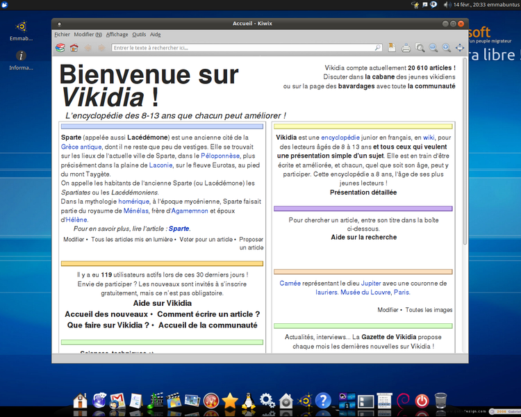521x417 pixels.
Task: Follow the Ménélas link
Action: click(135, 211)
